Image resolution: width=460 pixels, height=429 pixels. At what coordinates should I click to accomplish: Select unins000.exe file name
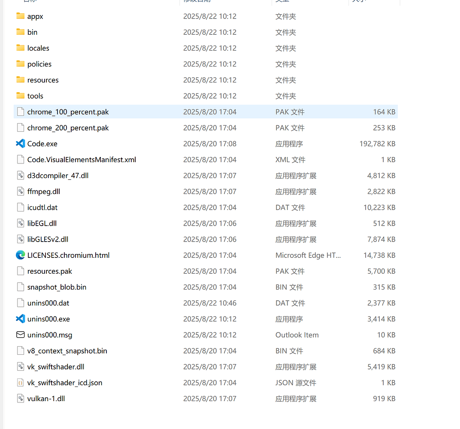[x=48, y=319]
